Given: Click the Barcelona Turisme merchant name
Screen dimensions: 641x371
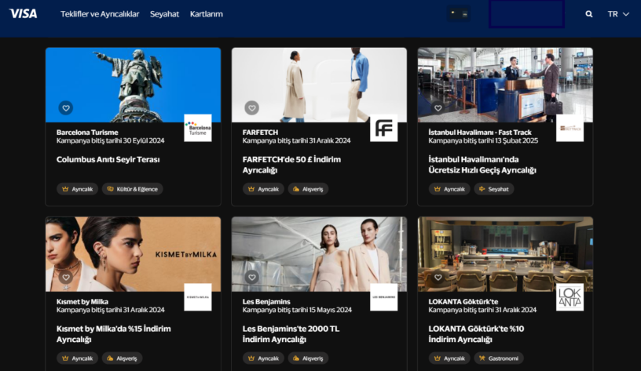Looking at the screenshot, I should 87,133.
